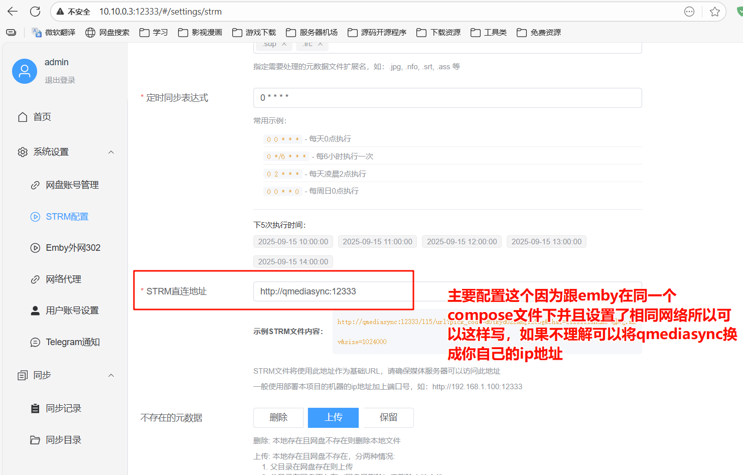Open the 同步目录 folder icon
The image size is (743, 475).
coord(35,439)
